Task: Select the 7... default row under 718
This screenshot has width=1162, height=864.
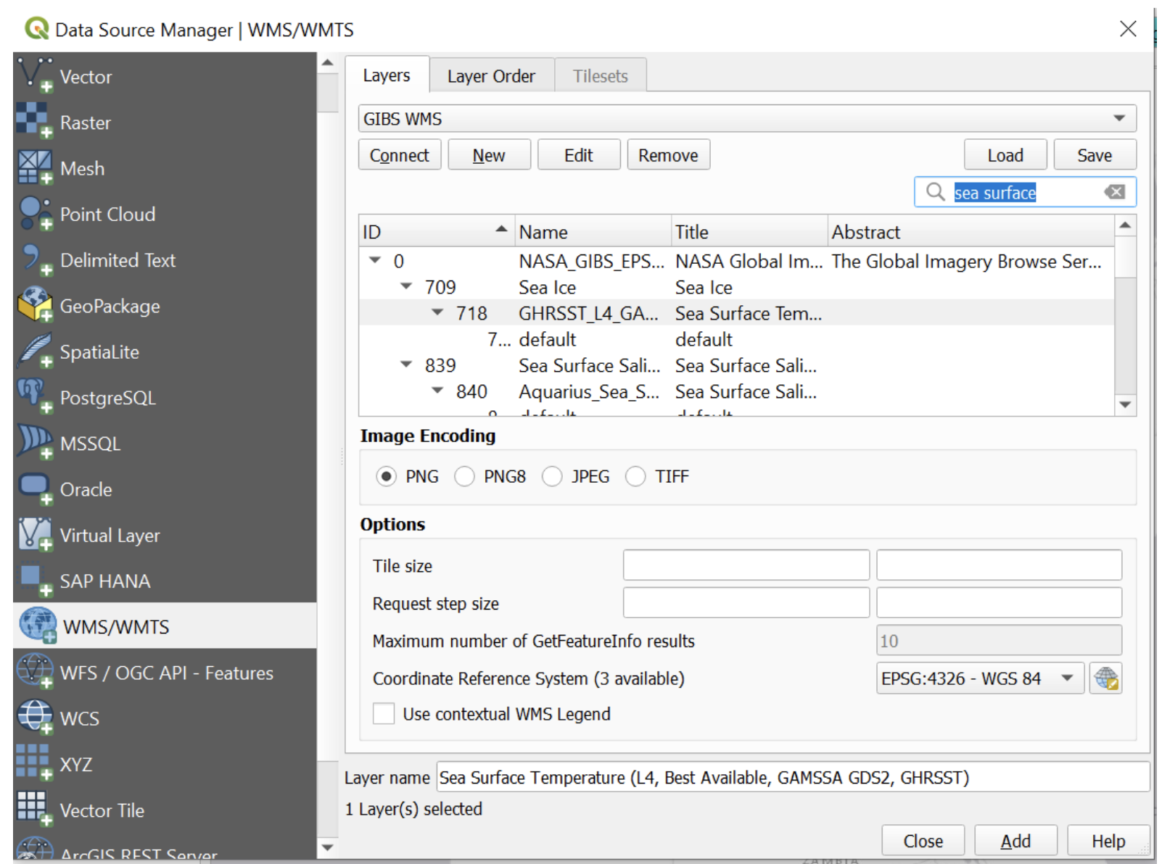Action: pyautogui.click(x=736, y=338)
